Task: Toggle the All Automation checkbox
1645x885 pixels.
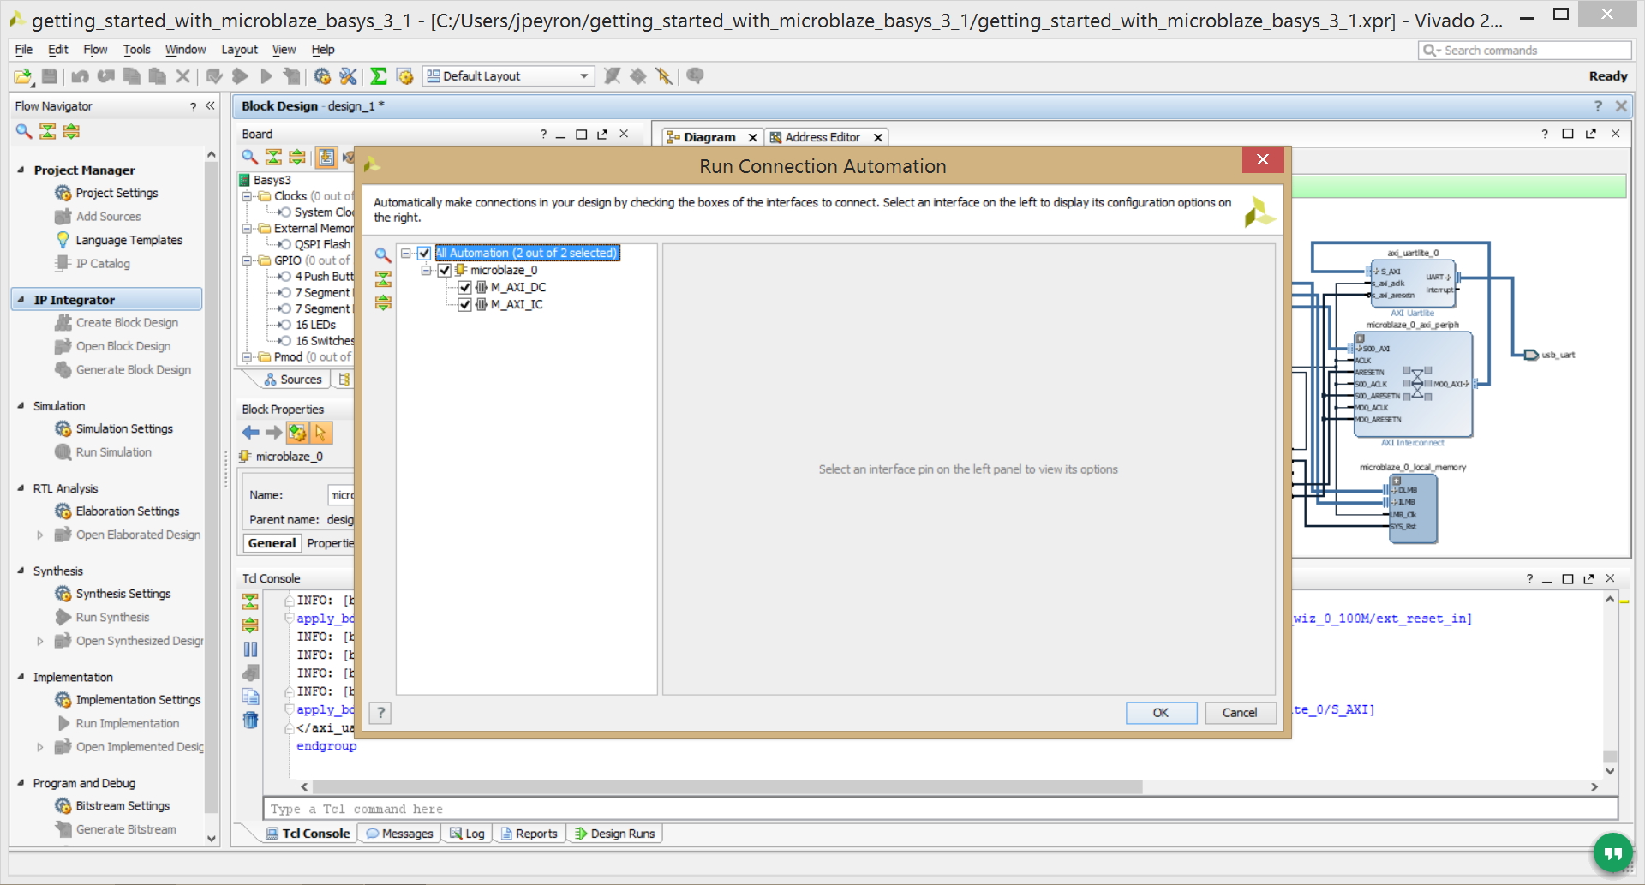Action: point(423,253)
